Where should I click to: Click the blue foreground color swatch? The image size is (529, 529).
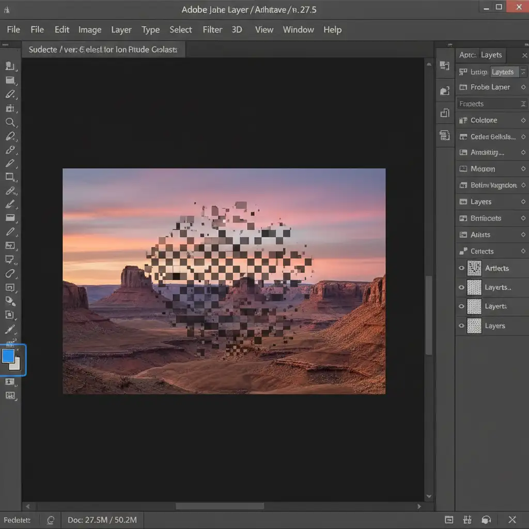tap(8, 355)
